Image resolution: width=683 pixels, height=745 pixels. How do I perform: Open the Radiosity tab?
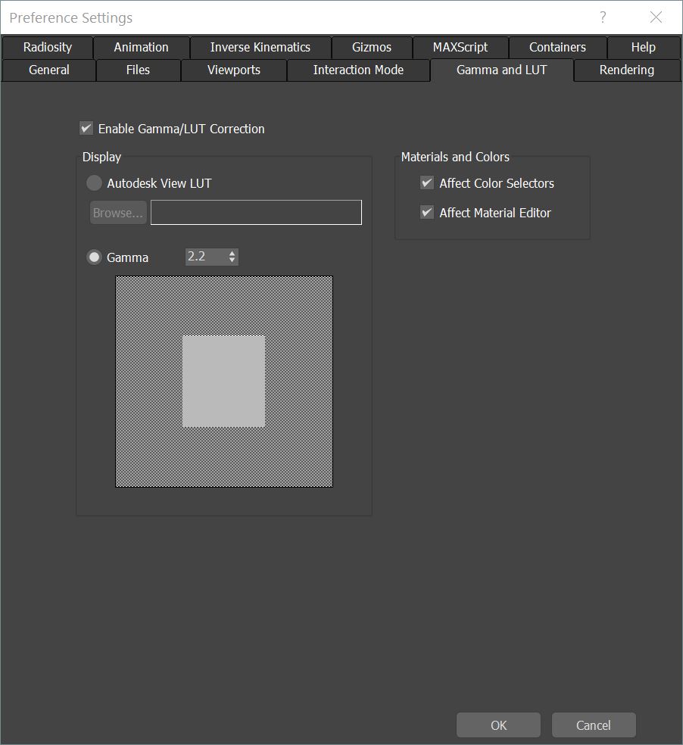click(x=47, y=47)
